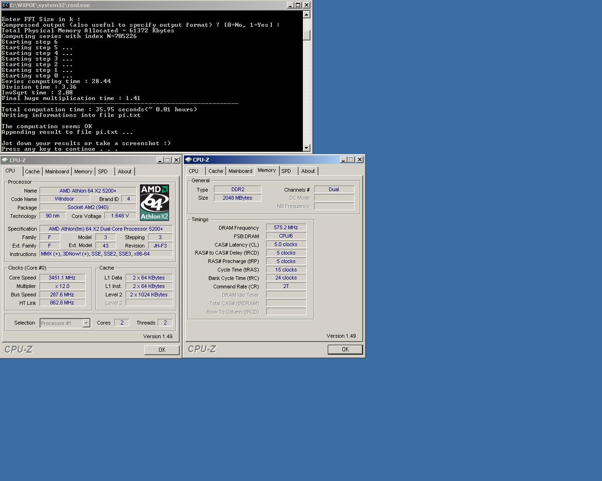Viewport: 602px width, 481px height.
Task: Click the Code Name field Windsor
Action: click(x=64, y=199)
